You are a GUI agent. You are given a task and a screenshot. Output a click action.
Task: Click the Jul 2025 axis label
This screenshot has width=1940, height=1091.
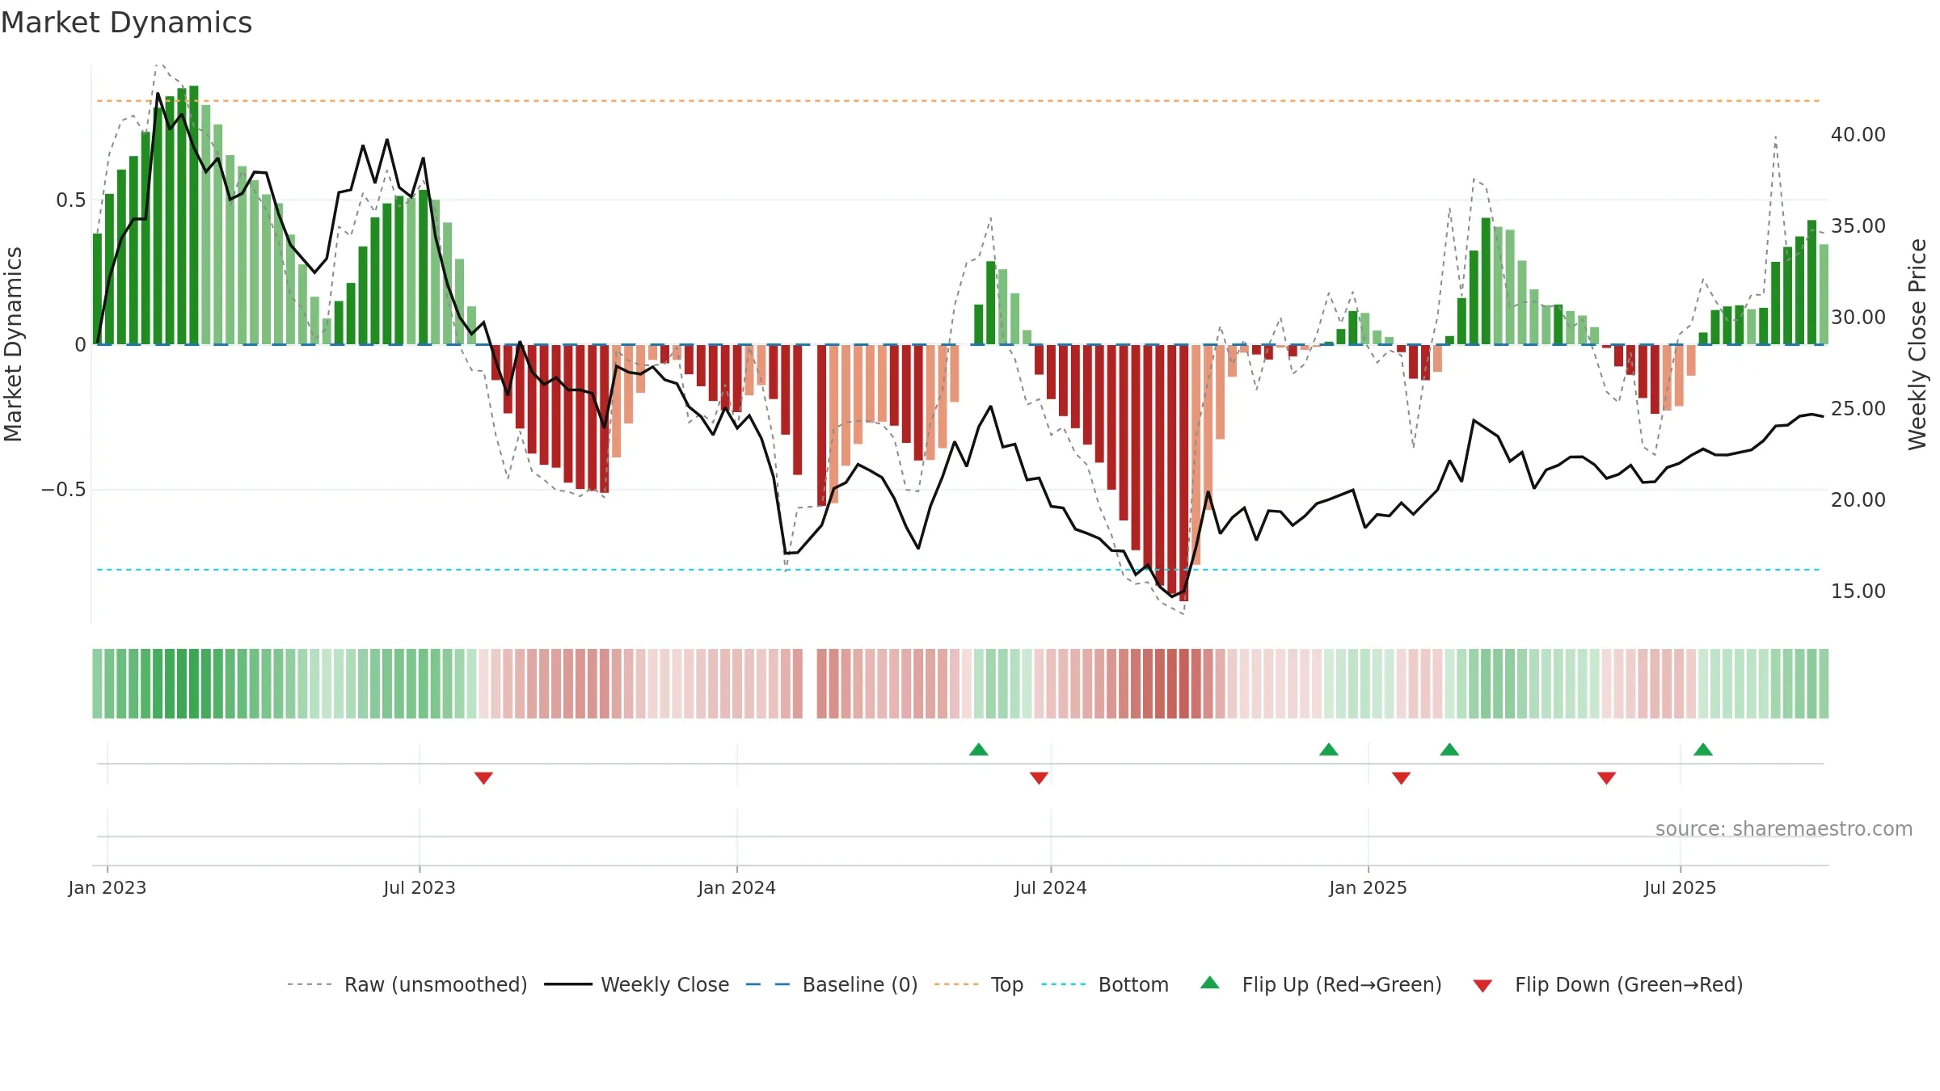[1681, 887]
